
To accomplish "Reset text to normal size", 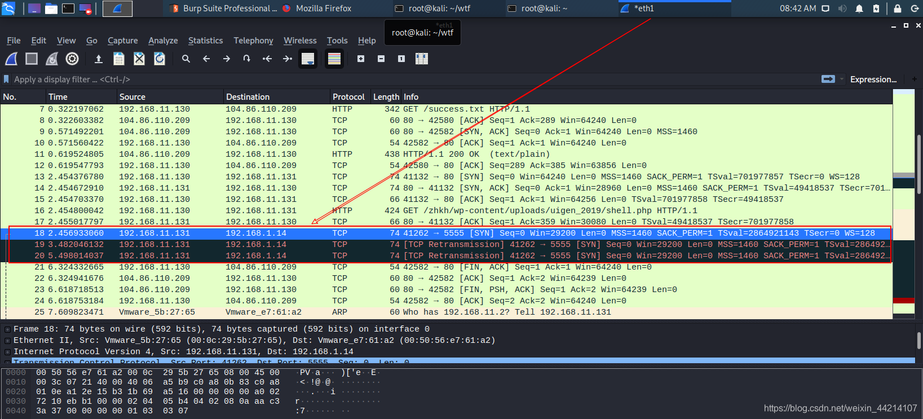I will click(401, 59).
